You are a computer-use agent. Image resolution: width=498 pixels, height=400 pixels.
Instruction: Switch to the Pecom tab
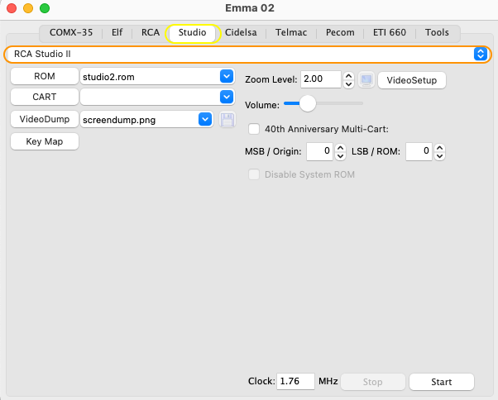click(340, 33)
